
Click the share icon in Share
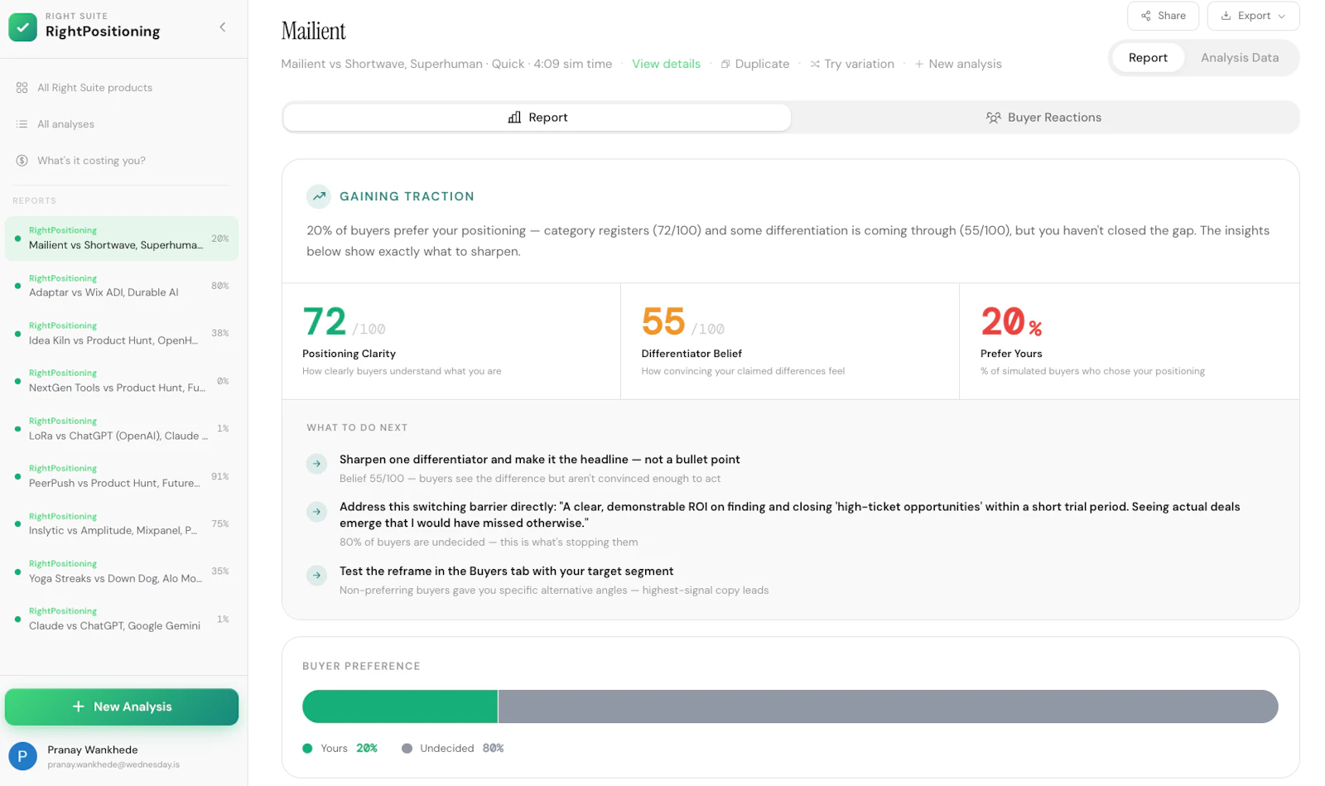pos(1146,16)
